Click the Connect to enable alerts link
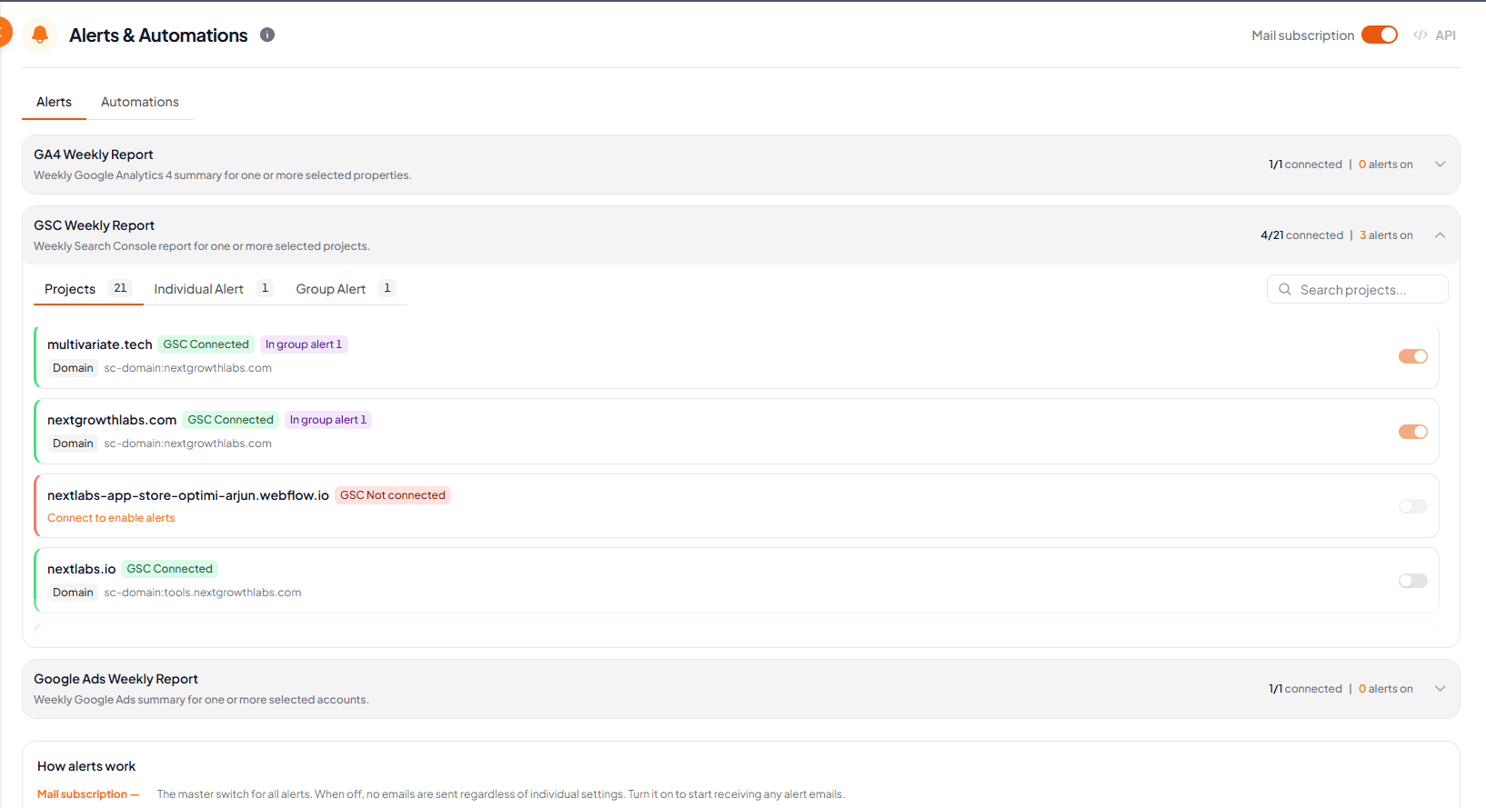 111,518
